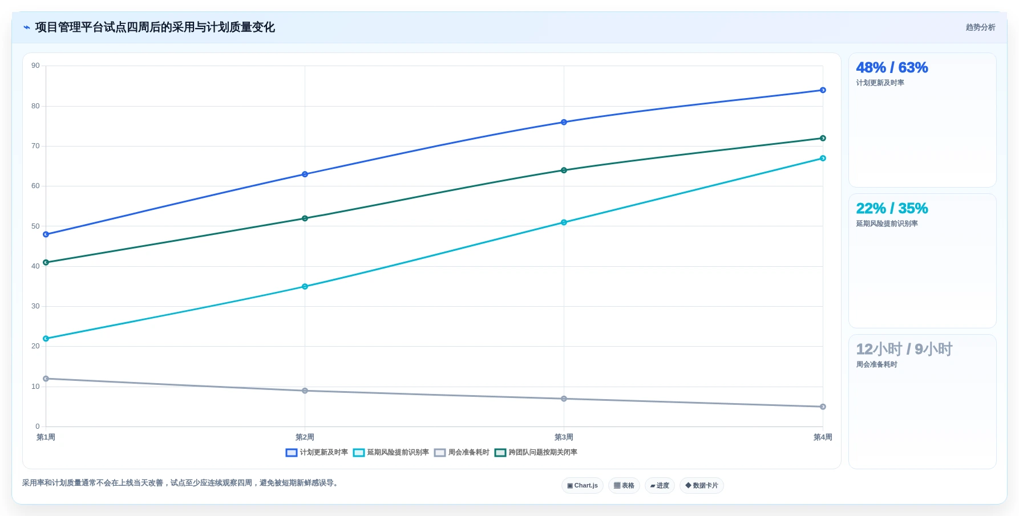Screen dimensions: 1019x516
Task: Select the 数据卡片 tag button
Action: tap(702, 486)
